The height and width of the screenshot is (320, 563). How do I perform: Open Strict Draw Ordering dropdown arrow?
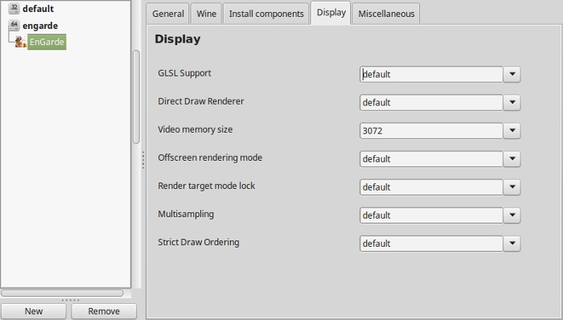[x=512, y=244]
